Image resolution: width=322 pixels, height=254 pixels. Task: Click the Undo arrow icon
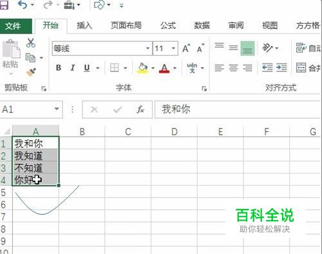point(23,5)
